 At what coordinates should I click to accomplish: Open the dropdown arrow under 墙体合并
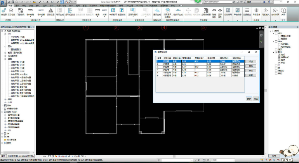point(30,17)
